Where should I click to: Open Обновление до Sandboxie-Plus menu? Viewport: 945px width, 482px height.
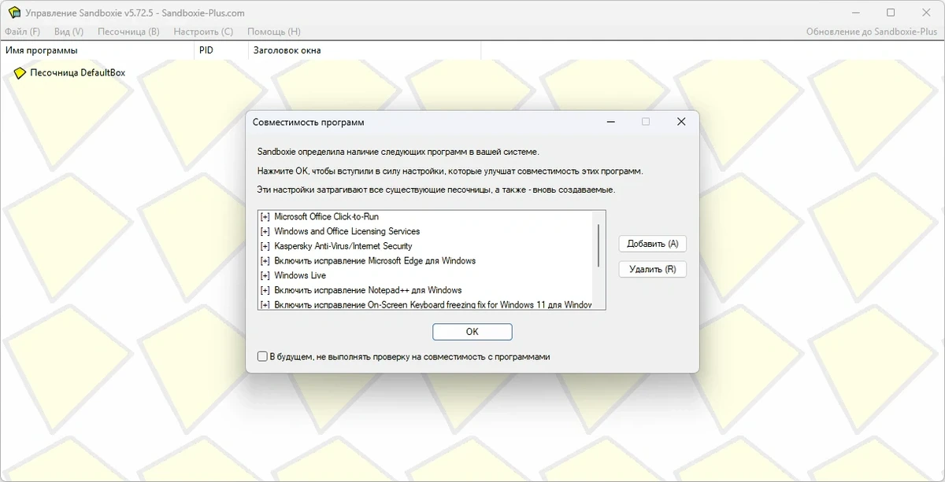click(872, 31)
